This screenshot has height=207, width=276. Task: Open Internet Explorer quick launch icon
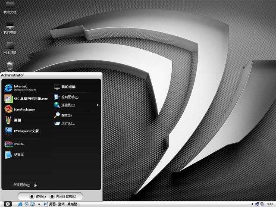pyautogui.click(x=20, y=204)
